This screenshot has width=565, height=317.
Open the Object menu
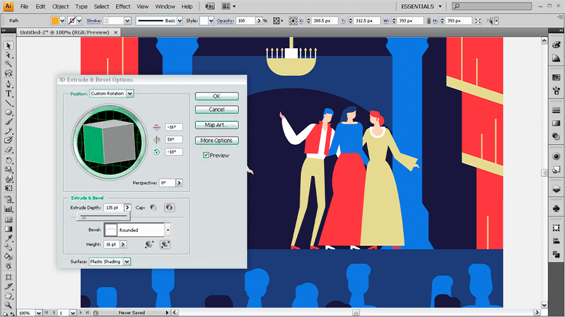coord(61,6)
